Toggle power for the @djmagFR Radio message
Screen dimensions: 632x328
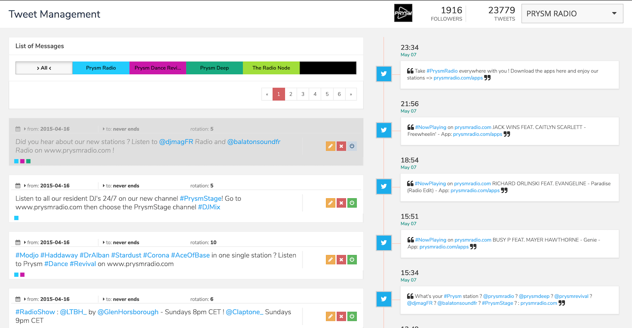(352, 146)
